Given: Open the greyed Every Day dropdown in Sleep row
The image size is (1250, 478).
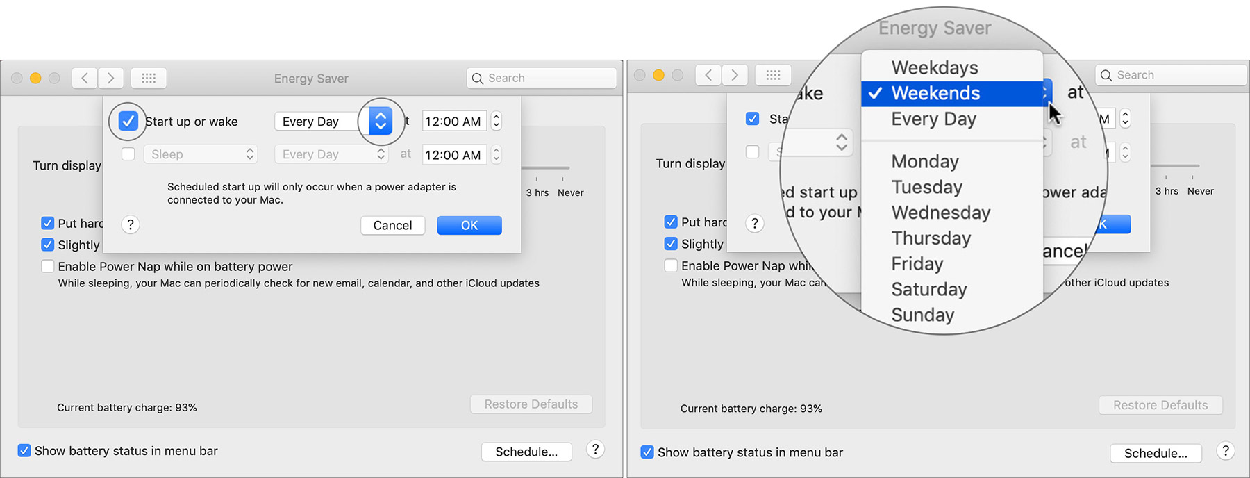Looking at the screenshot, I should tap(331, 154).
